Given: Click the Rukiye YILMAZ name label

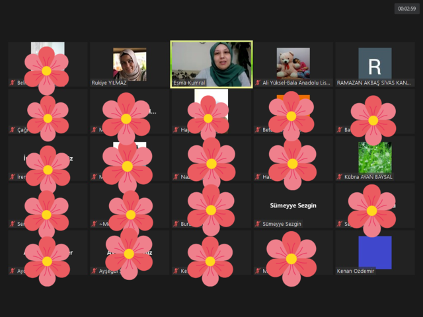Looking at the screenshot, I should (109, 83).
